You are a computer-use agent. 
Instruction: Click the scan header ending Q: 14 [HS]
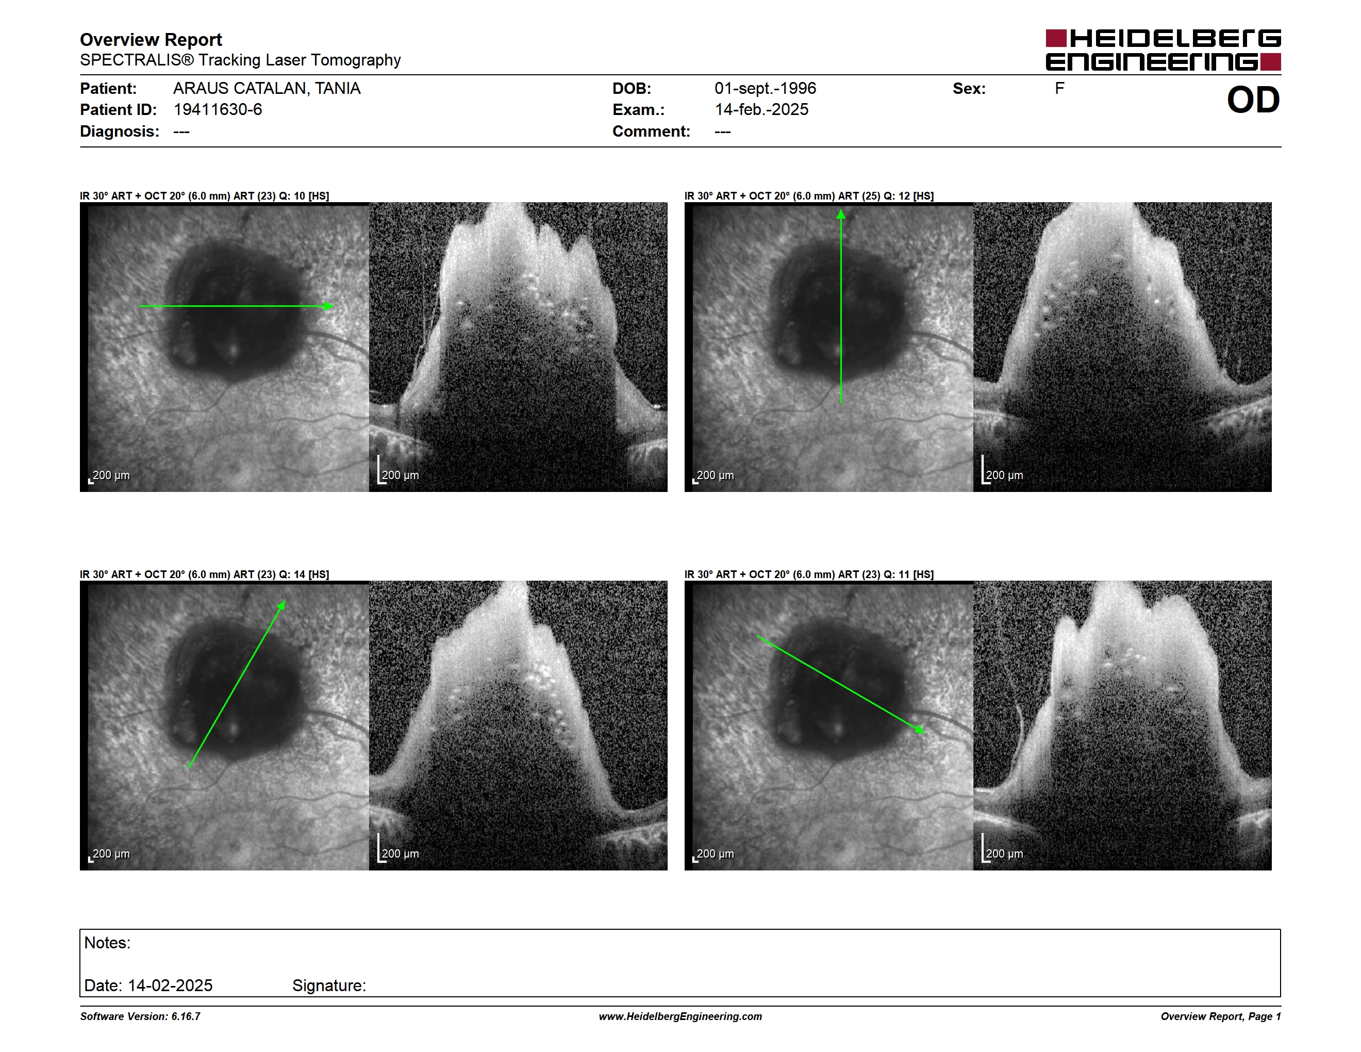point(204,574)
